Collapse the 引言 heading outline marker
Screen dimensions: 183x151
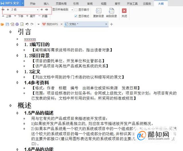pyautogui.click(x=11, y=32)
